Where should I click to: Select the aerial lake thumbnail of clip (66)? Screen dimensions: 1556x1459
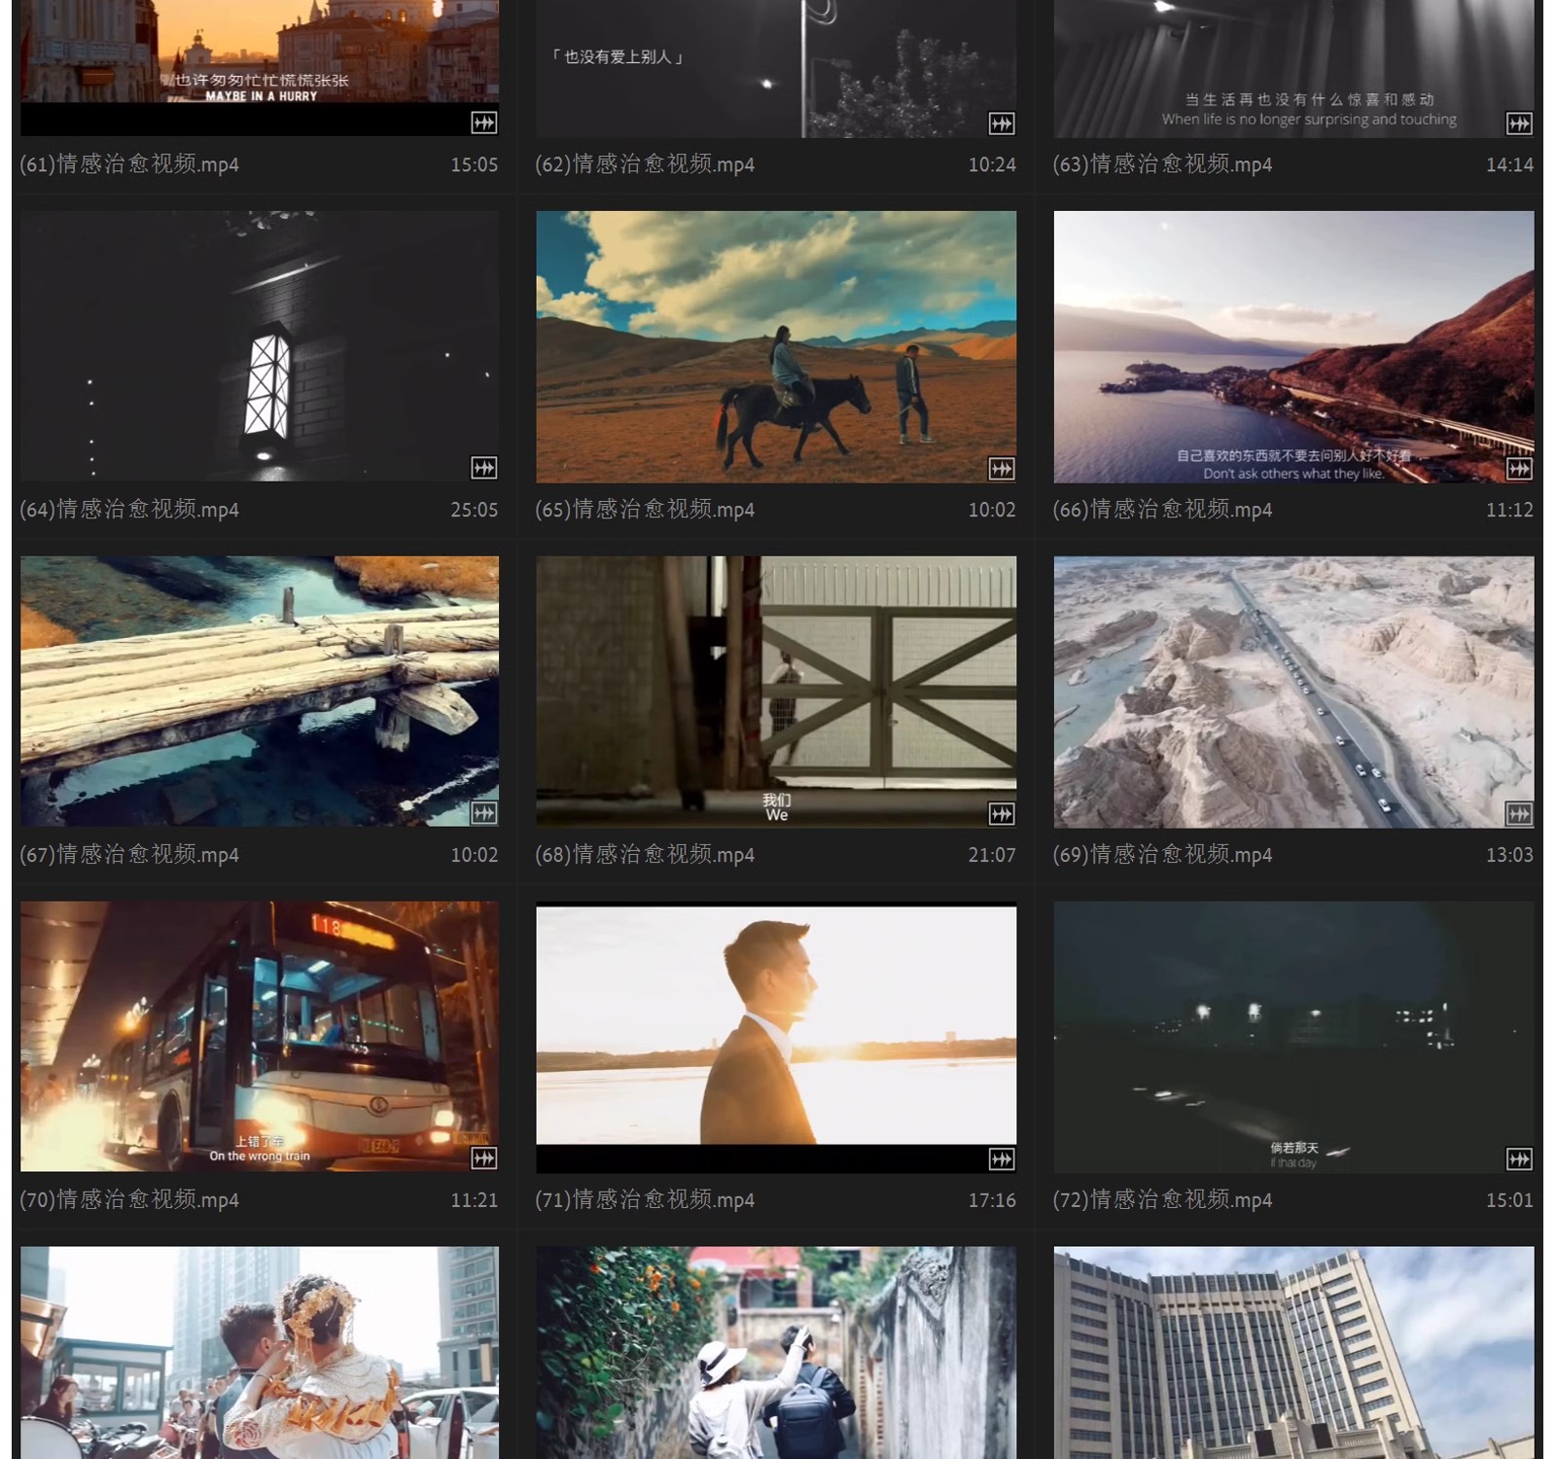(1293, 346)
